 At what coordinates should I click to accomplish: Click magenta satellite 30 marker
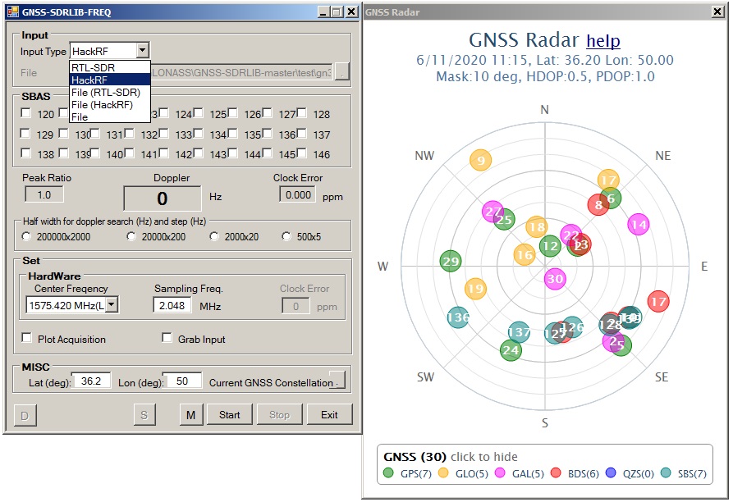coord(555,279)
